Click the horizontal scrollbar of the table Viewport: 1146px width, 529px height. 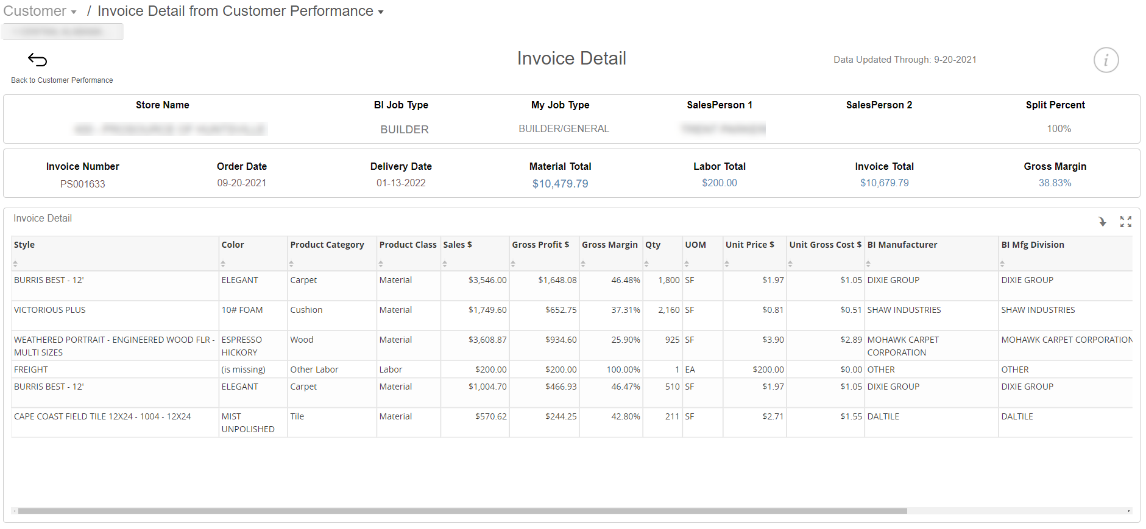[x=462, y=511]
